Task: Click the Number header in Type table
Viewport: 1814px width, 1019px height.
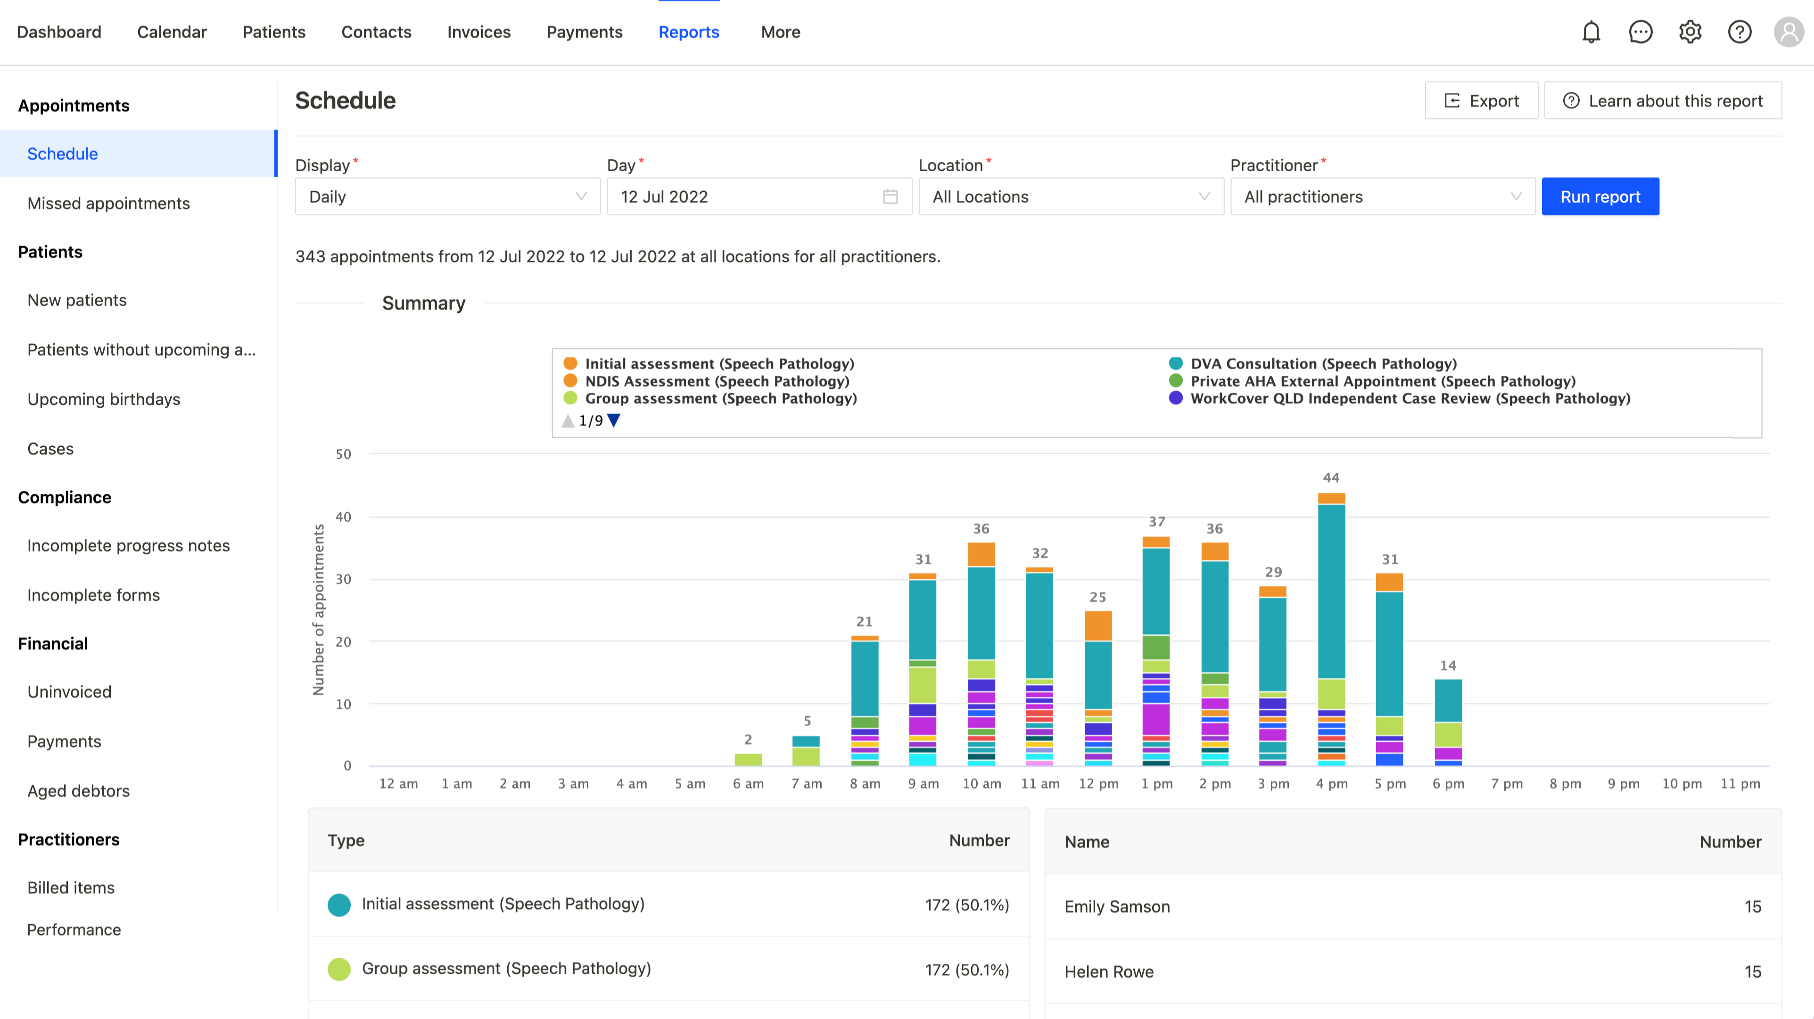Action: click(979, 840)
